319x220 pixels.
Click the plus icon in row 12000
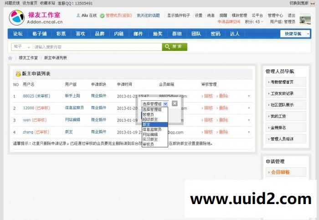click(x=249, y=108)
